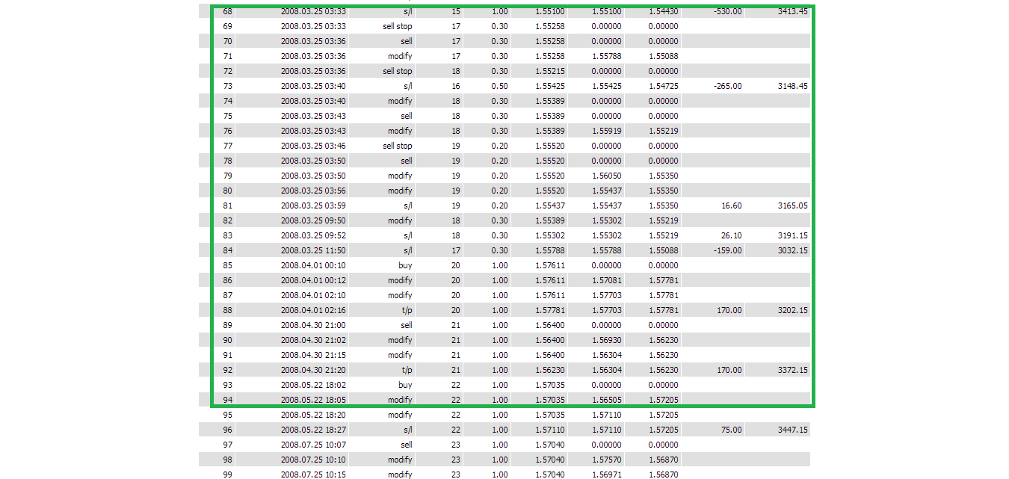Click 'buy' type in row 85
Viewport: 1009px width, 479px height.
point(405,265)
